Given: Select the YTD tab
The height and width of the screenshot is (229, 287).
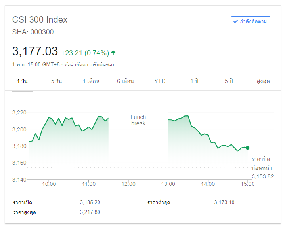Looking at the screenshot, I should tap(160, 81).
